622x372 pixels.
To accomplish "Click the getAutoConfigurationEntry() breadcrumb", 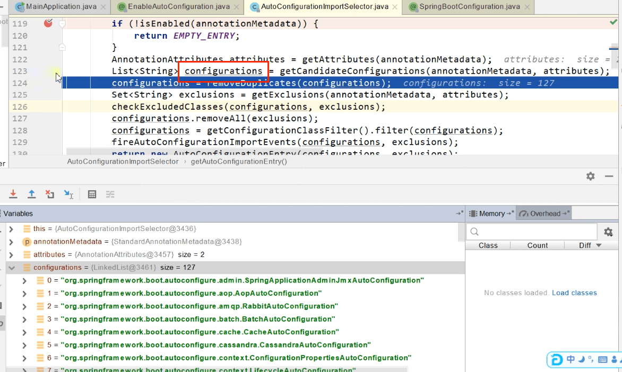I will coord(239,162).
